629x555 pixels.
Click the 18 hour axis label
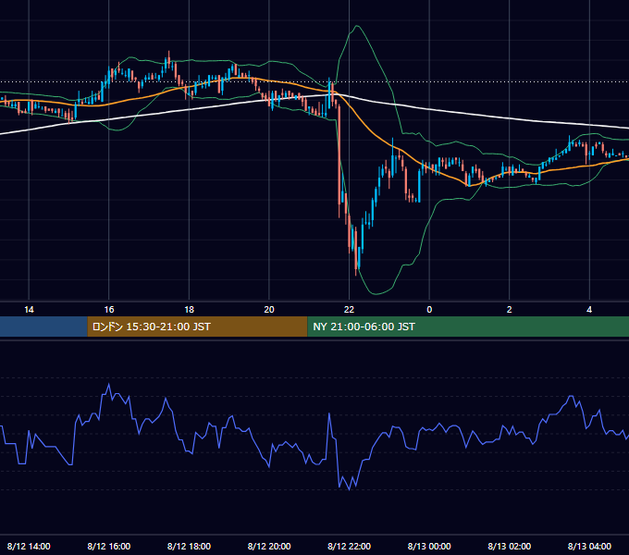click(189, 310)
